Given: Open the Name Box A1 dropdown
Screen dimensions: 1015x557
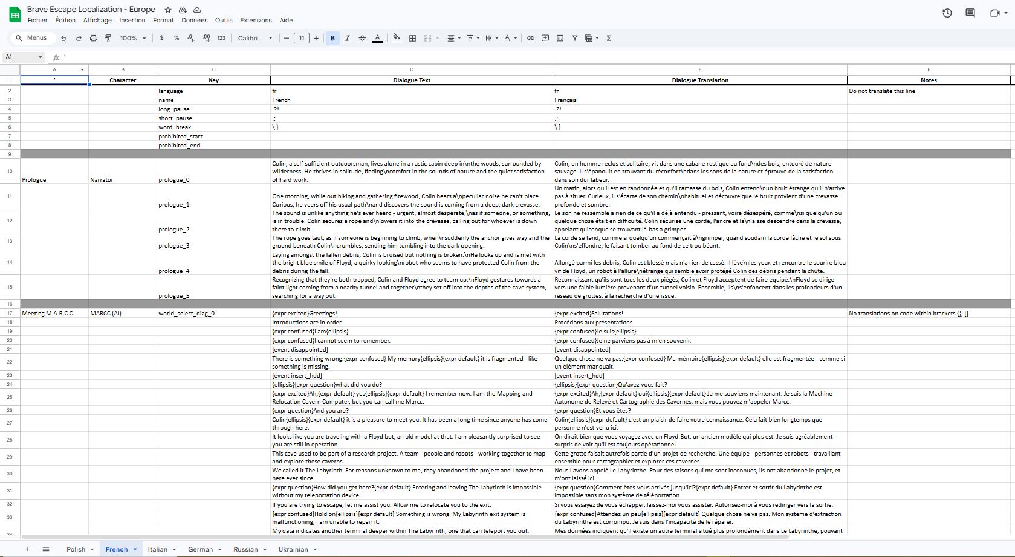Looking at the screenshot, I should coord(41,57).
